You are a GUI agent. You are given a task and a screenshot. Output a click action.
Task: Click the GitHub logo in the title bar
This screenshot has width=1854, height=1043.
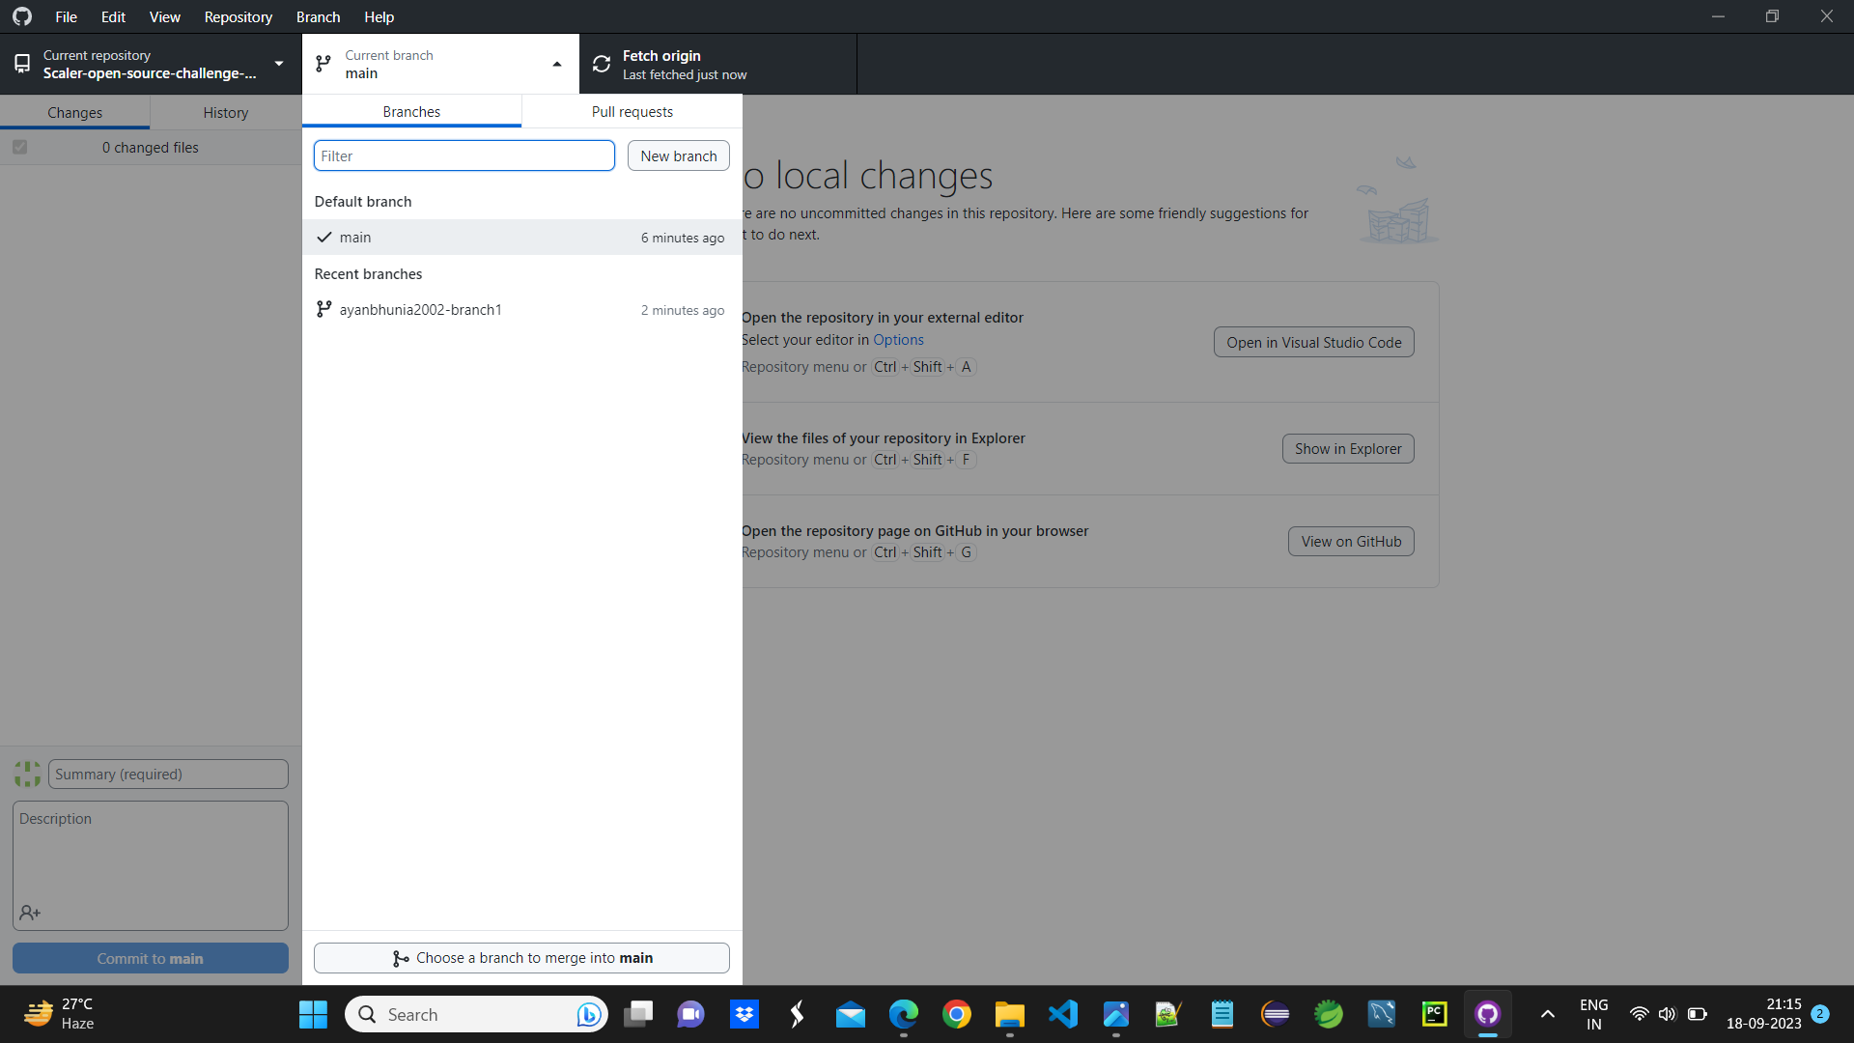[21, 16]
